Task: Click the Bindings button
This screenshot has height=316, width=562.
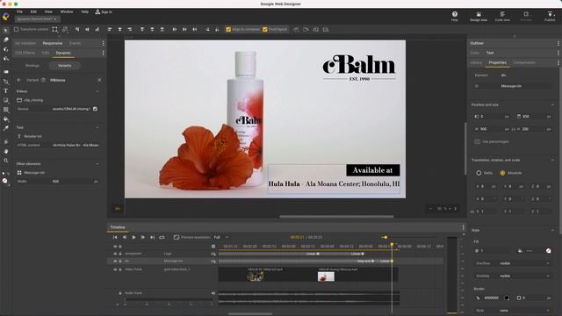Action: 32,66
